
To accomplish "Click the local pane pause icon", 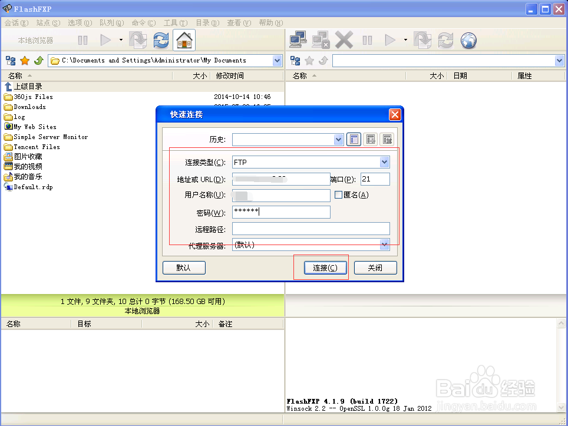I will point(83,40).
